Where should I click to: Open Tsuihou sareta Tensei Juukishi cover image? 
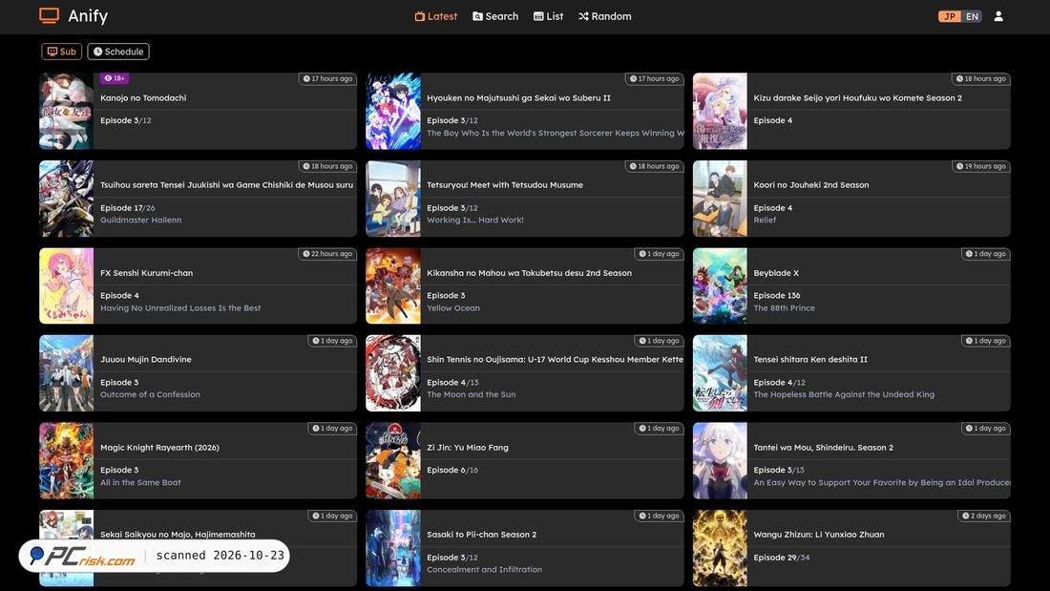(66, 199)
